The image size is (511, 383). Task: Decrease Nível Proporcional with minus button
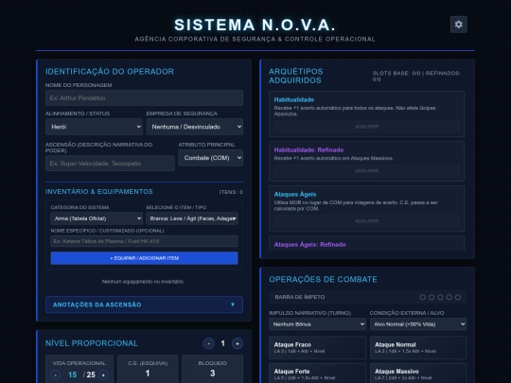click(x=209, y=343)
